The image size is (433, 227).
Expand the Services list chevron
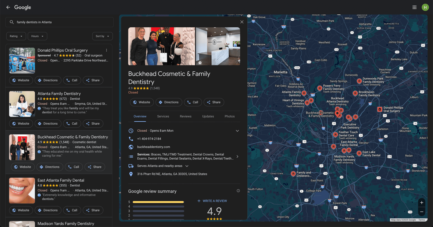point(237,157)
